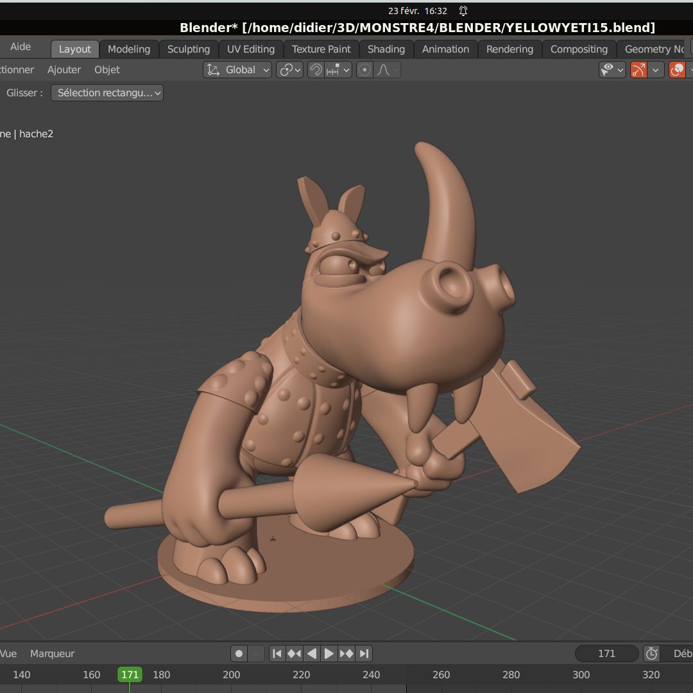Click the green 171 playhead marker
This screenshot has height=693, width=693.
pos(130,674)
